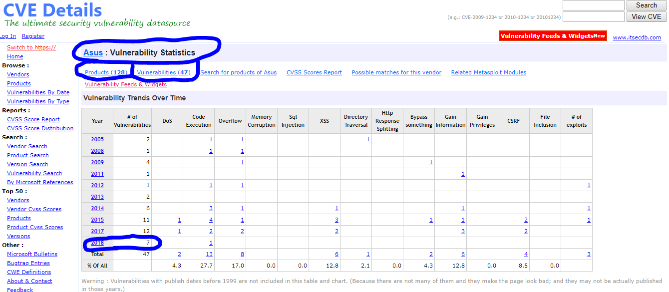The image size is (669, 292).
Task: Open Vulnerability Feeds & Widgets red banner
Action: (x=552, y=36)
